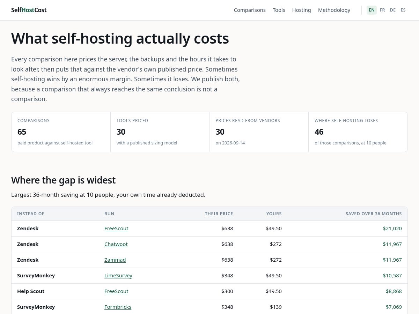Open the SelfHostCost home logo
419x314 pixels.
pyautogui.click(x=29, y=10)
